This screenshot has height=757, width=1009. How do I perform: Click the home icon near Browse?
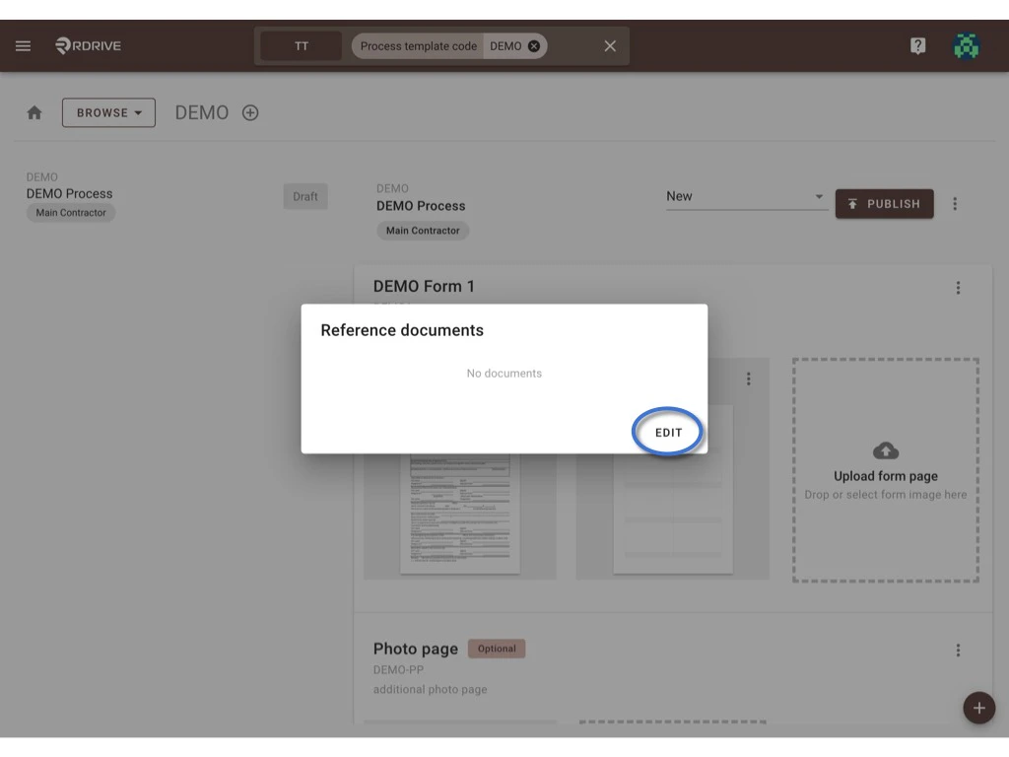34,111
